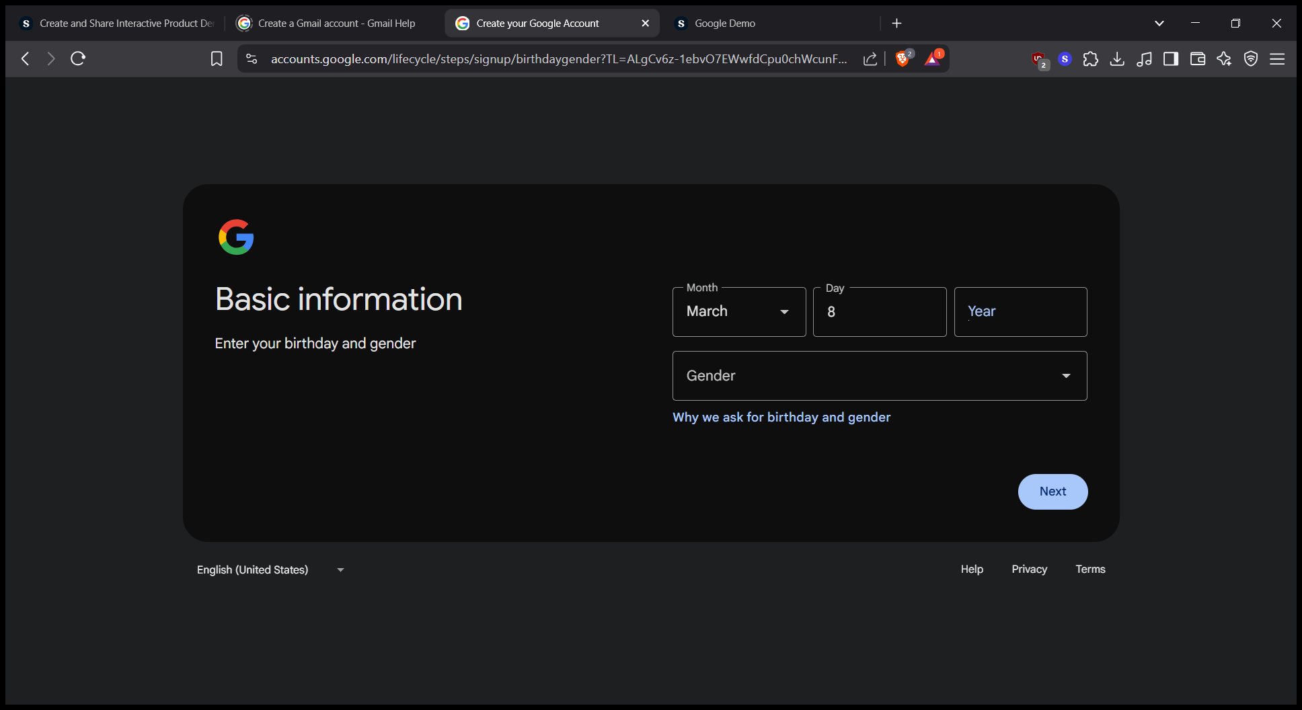Screen dimensions: 1302x710
Task: Open the tab search chevron
Action: click(1159, 24)
